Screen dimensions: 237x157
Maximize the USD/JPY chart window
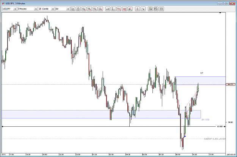(x=226, y=3)
